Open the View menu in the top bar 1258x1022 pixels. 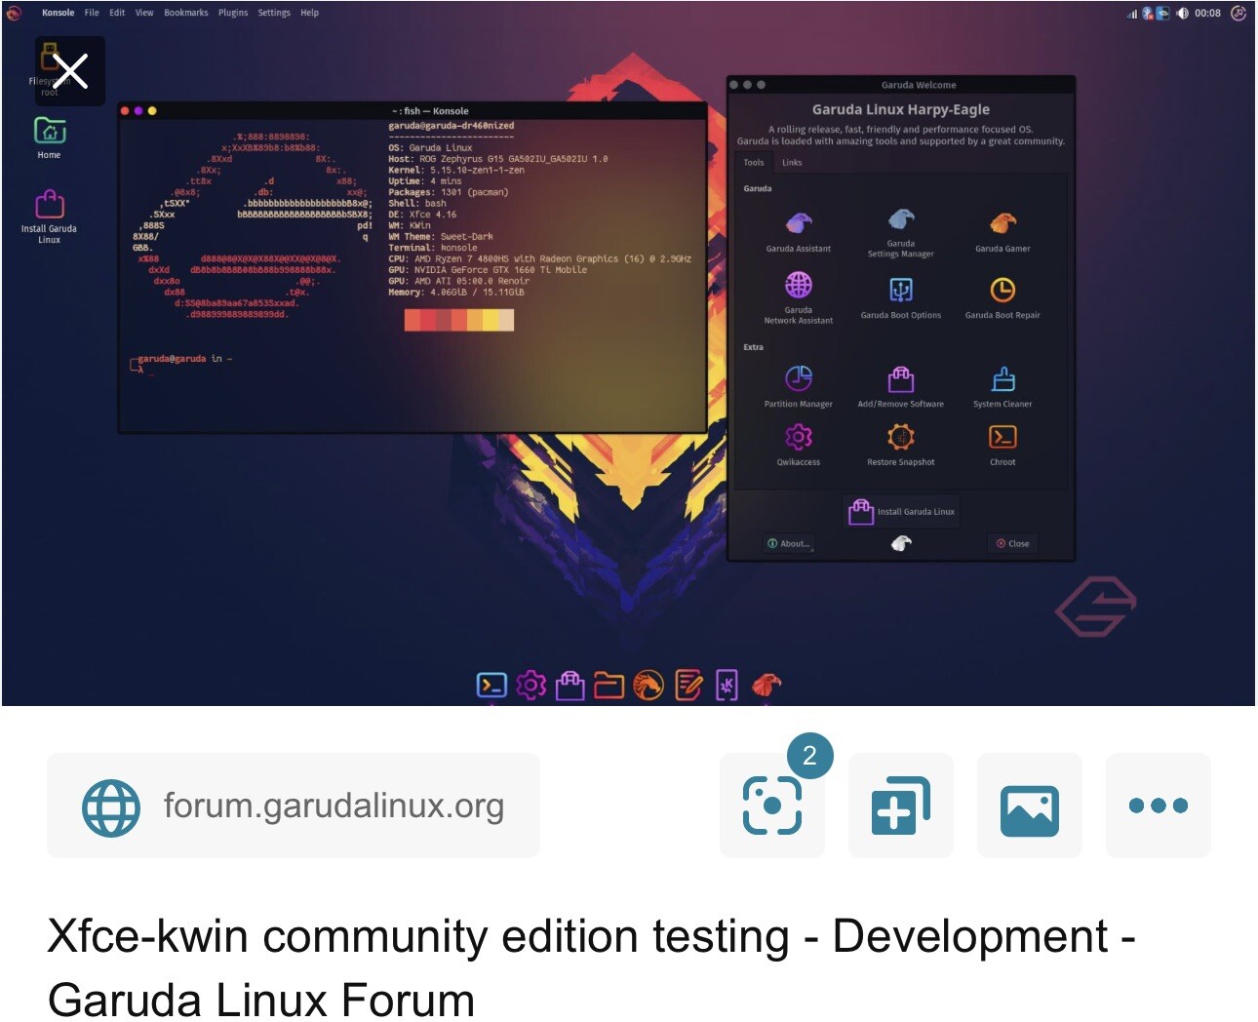144,13
